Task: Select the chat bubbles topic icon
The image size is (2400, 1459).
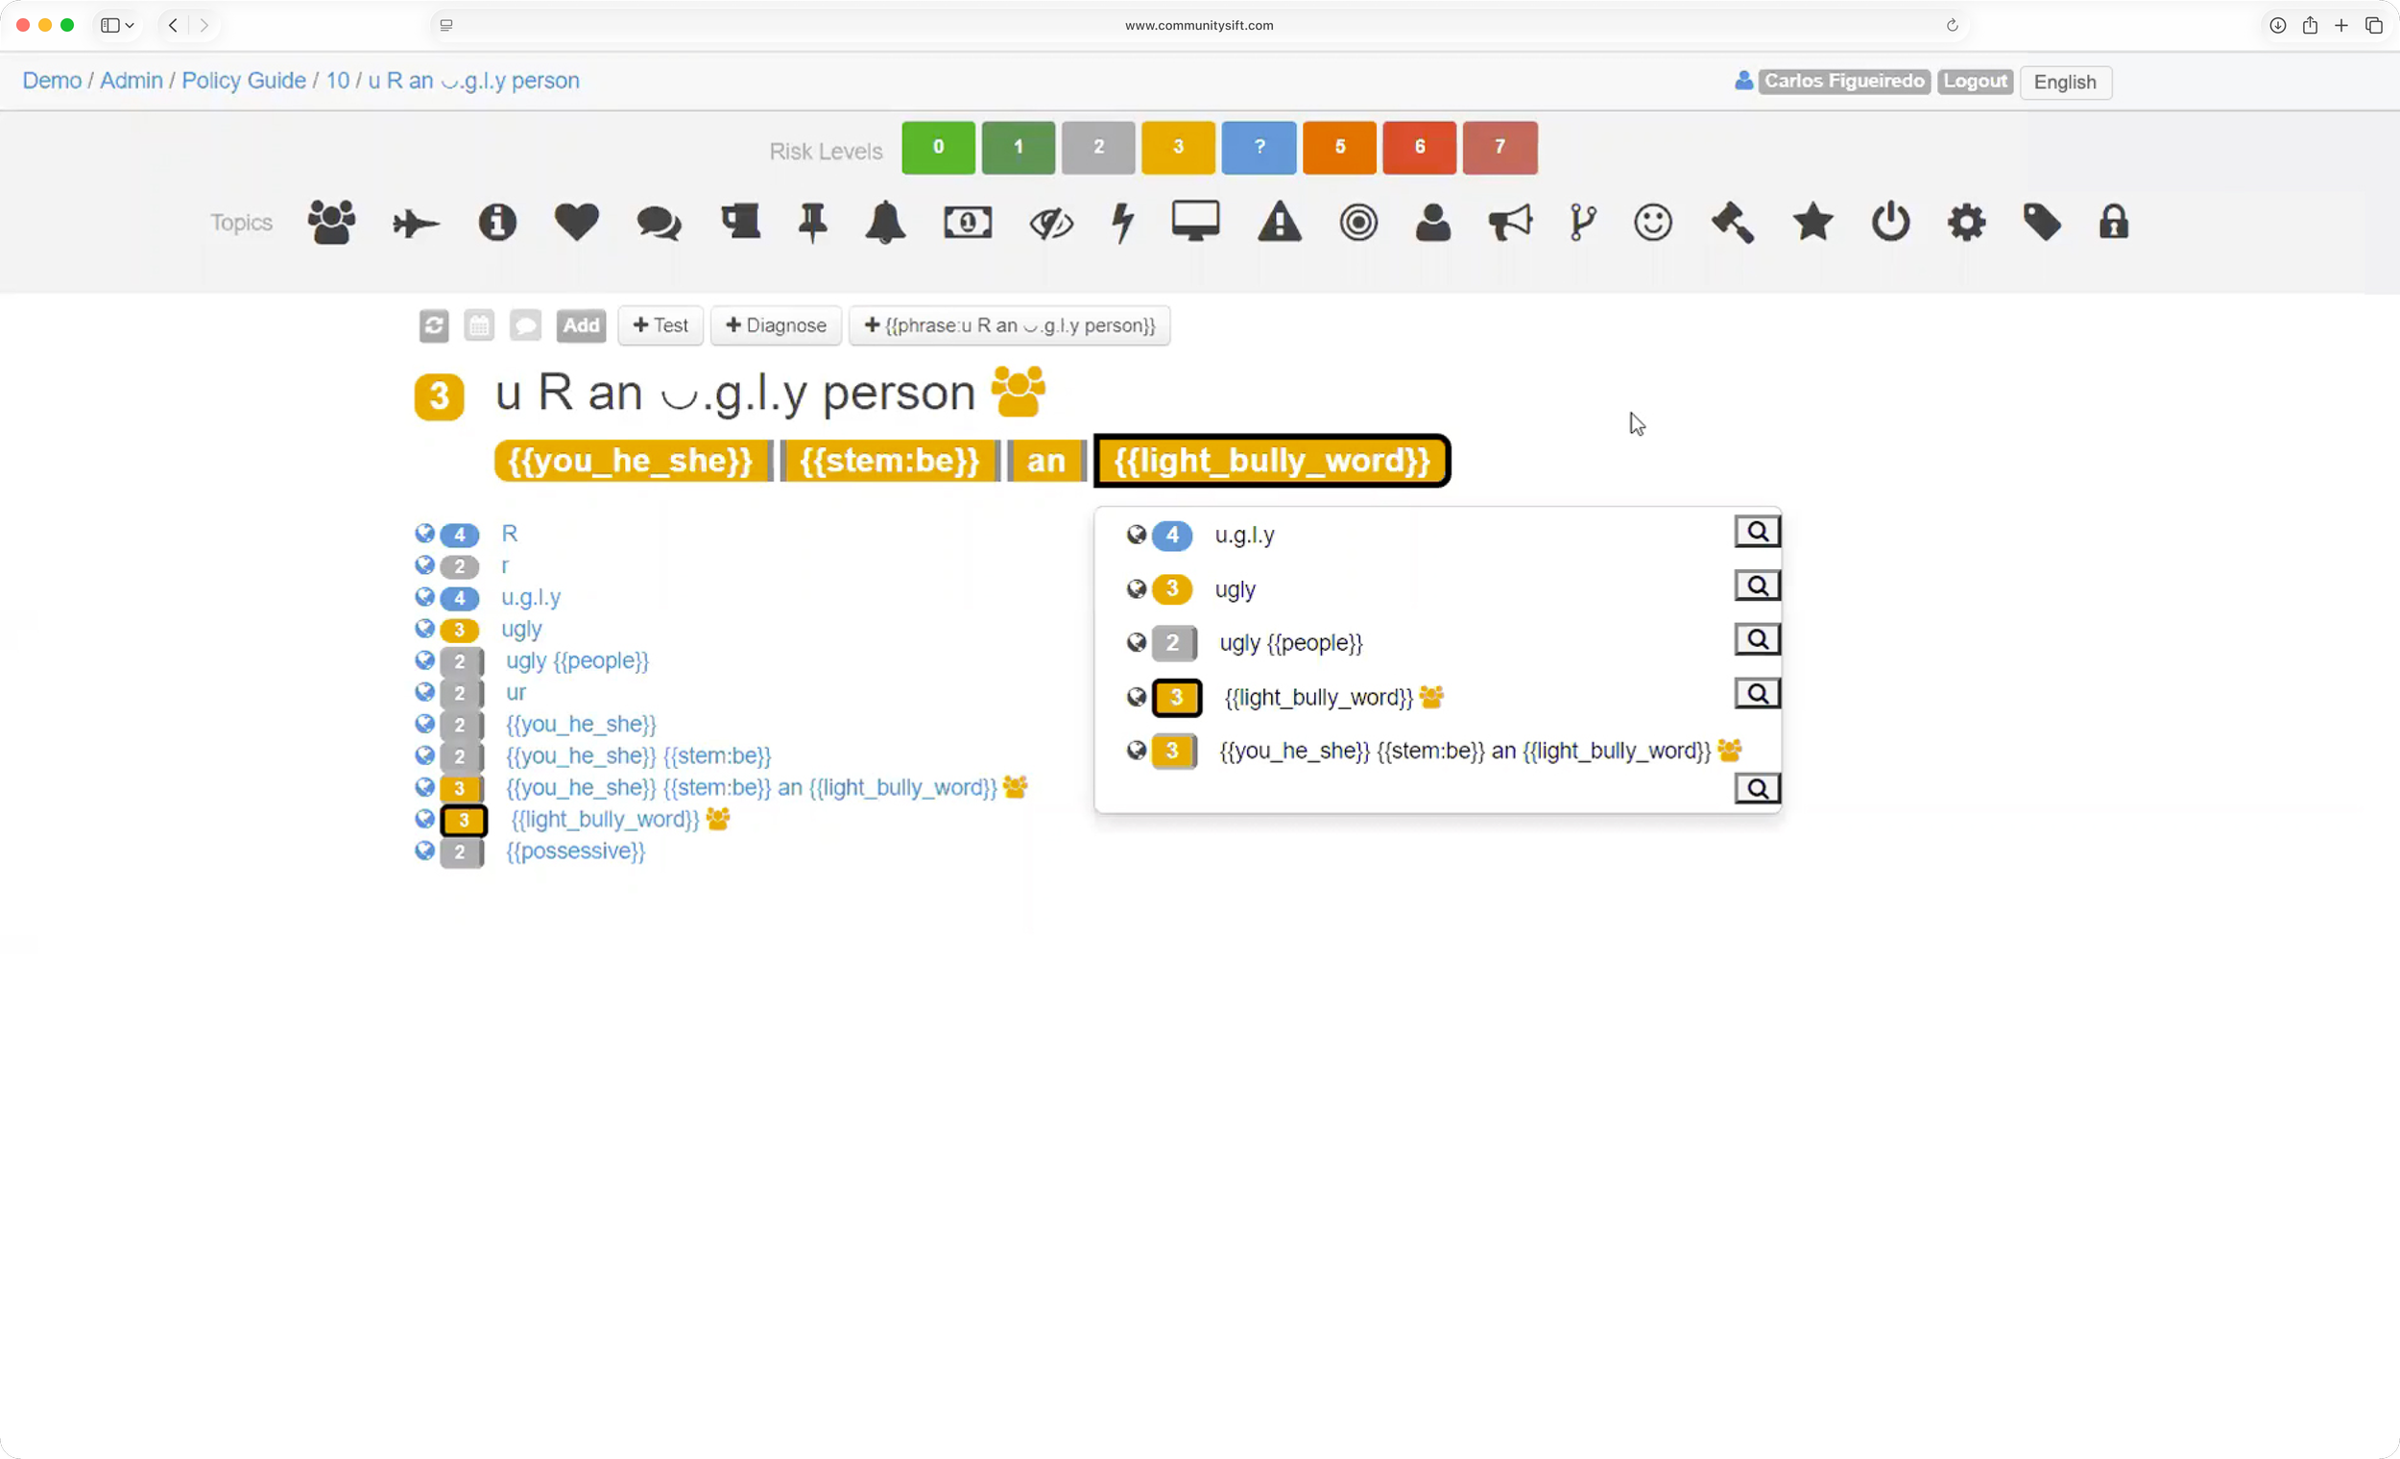Action: tap(659, 223)
